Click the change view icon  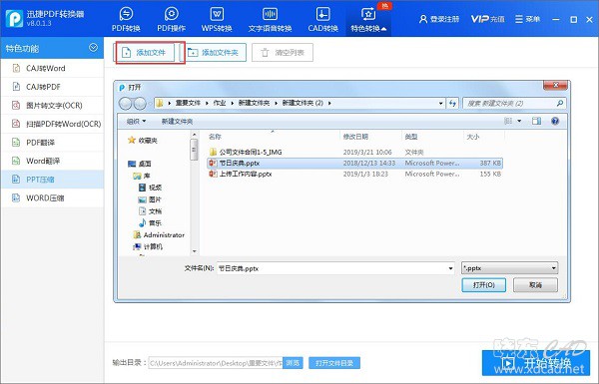coord(508,121)
